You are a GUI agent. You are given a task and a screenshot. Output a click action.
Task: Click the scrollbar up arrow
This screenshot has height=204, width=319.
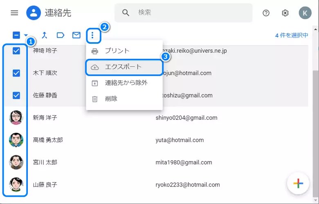[x=316, y=30]
